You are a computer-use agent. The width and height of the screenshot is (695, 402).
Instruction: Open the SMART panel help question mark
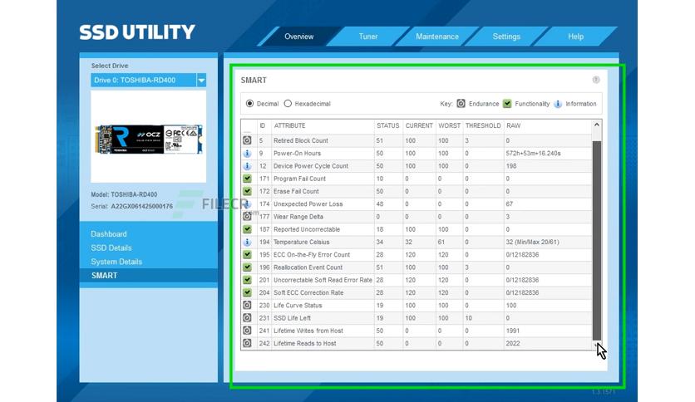coord(596,80)
